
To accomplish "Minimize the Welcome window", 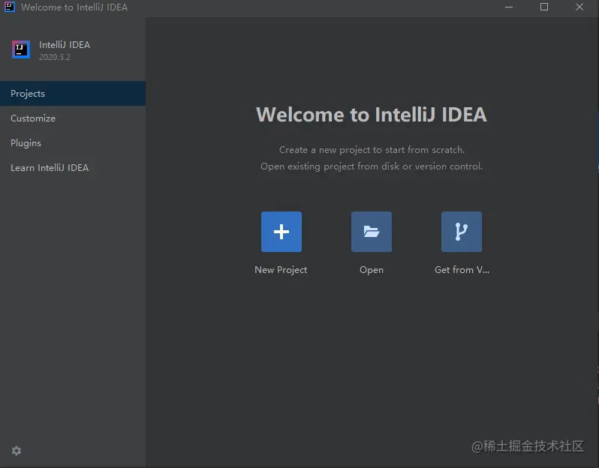I will pos(509,7).
